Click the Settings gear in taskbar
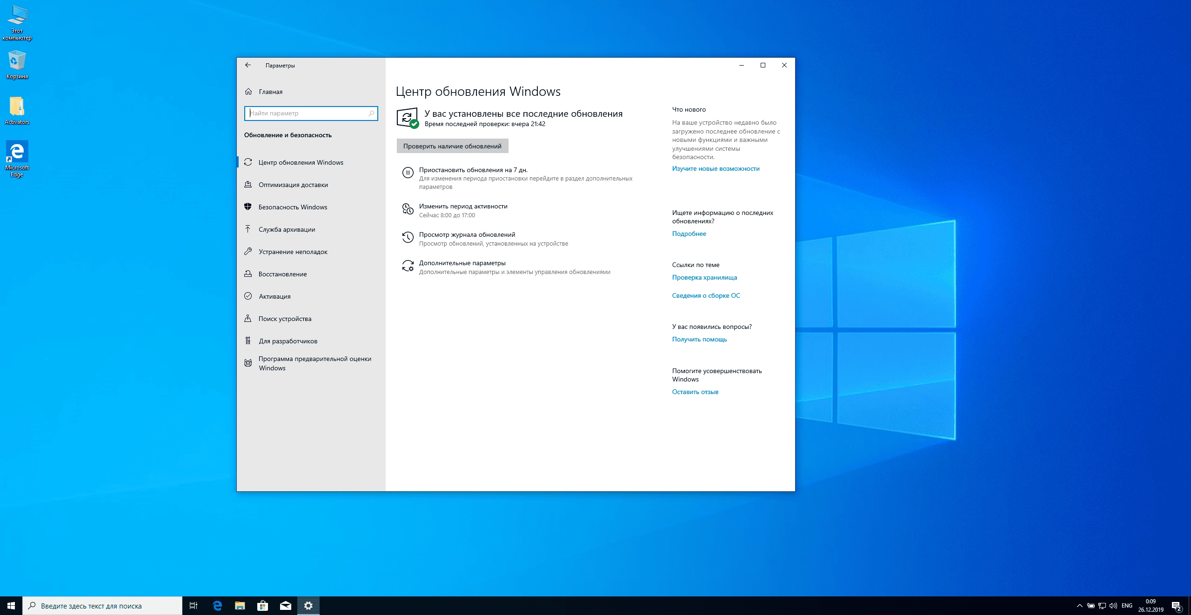This screenshot has height=615, width=1191. pos(308,606)
